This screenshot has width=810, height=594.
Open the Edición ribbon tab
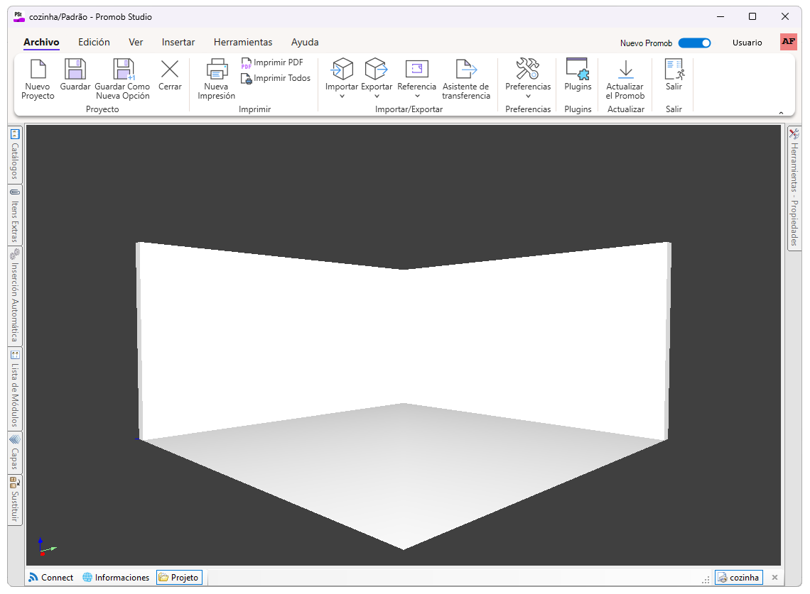click(x=94, y=43)
